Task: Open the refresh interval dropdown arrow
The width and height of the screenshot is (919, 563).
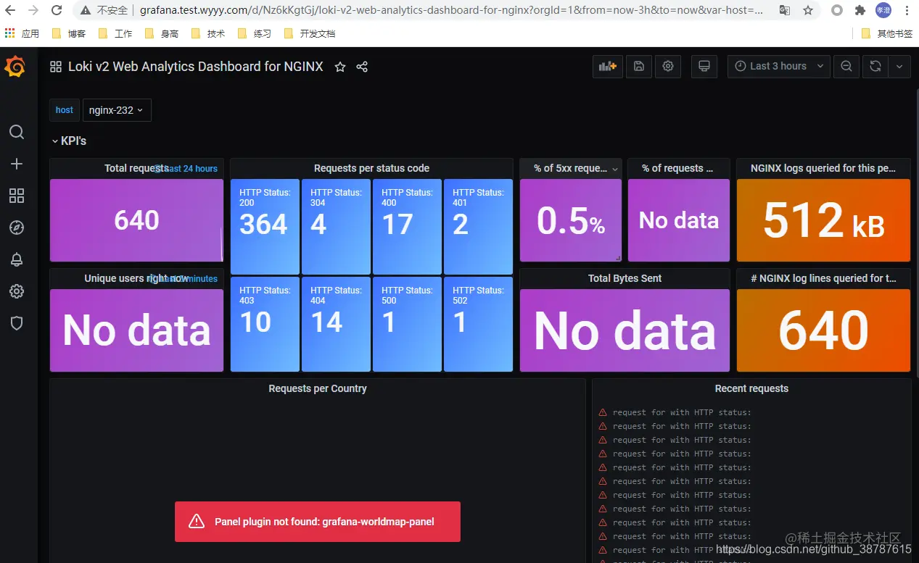Action: tap(899, 67)
